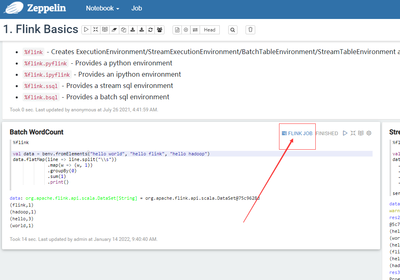The height and width of the screenshot is (280, 400).
Task: Clone this note
Action: click(x=123, y=29)
